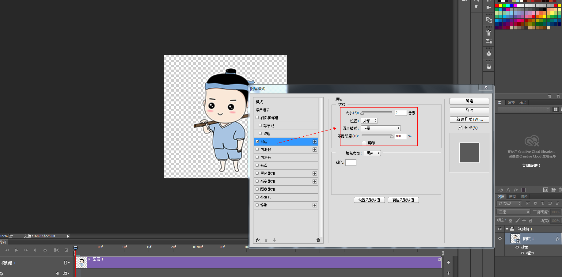This screenshot has height=277, width=562.
Task: Open 位置 position dropdown showing 外部
Action: pyautogui.click(x=369, y=121)
